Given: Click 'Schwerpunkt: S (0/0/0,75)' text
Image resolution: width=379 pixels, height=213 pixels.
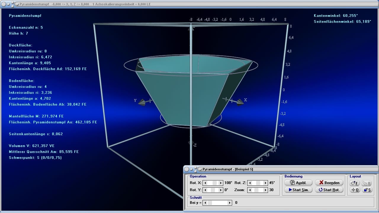Looking at the screenshot, I should coord(35,157).
